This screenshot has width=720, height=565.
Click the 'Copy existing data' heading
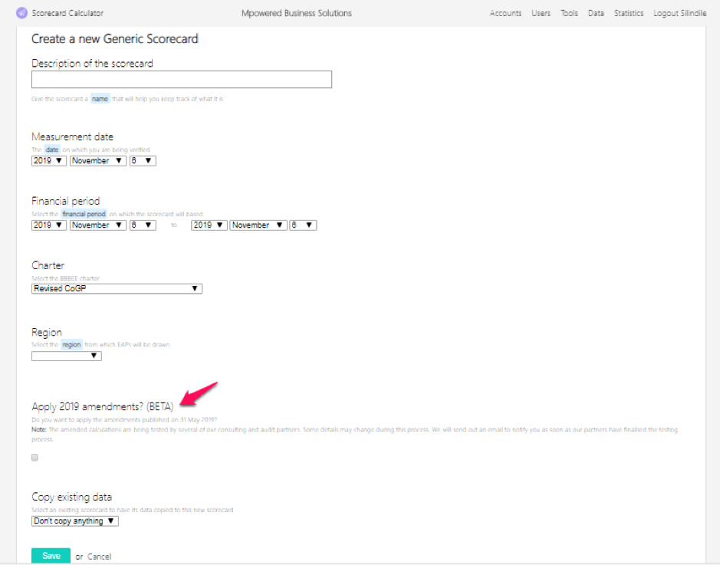71,497
